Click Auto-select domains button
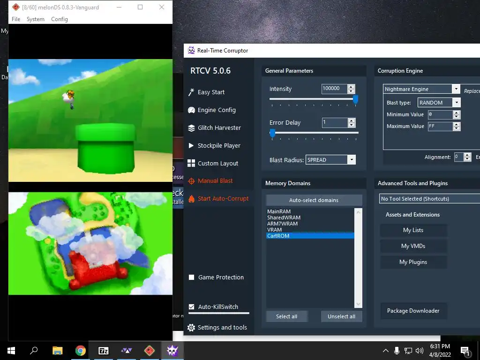This screenshot has height=360, width=480. click(314, 200)
